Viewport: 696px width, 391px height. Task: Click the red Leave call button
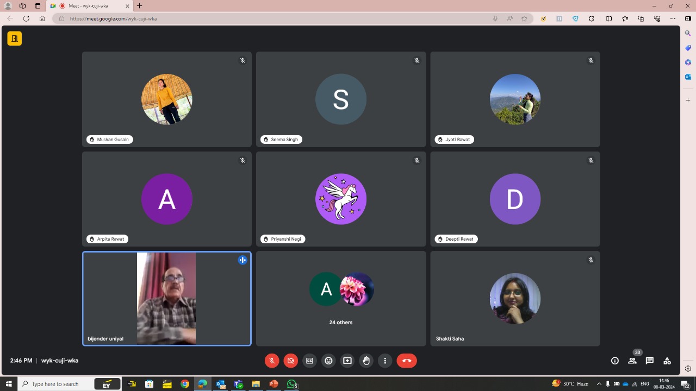tap(407, 361)
